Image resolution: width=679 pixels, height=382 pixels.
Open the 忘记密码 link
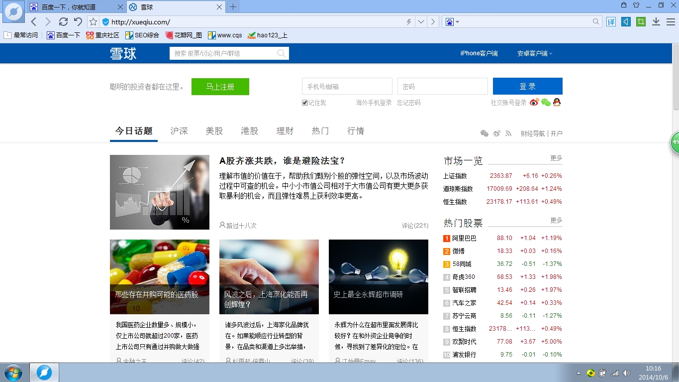[409, 103]
